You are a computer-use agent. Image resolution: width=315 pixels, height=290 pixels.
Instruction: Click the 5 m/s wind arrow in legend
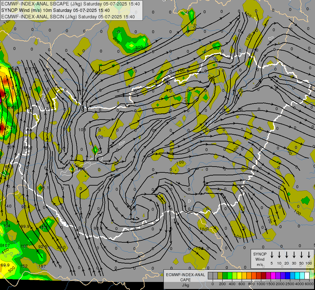coord(272,255)
